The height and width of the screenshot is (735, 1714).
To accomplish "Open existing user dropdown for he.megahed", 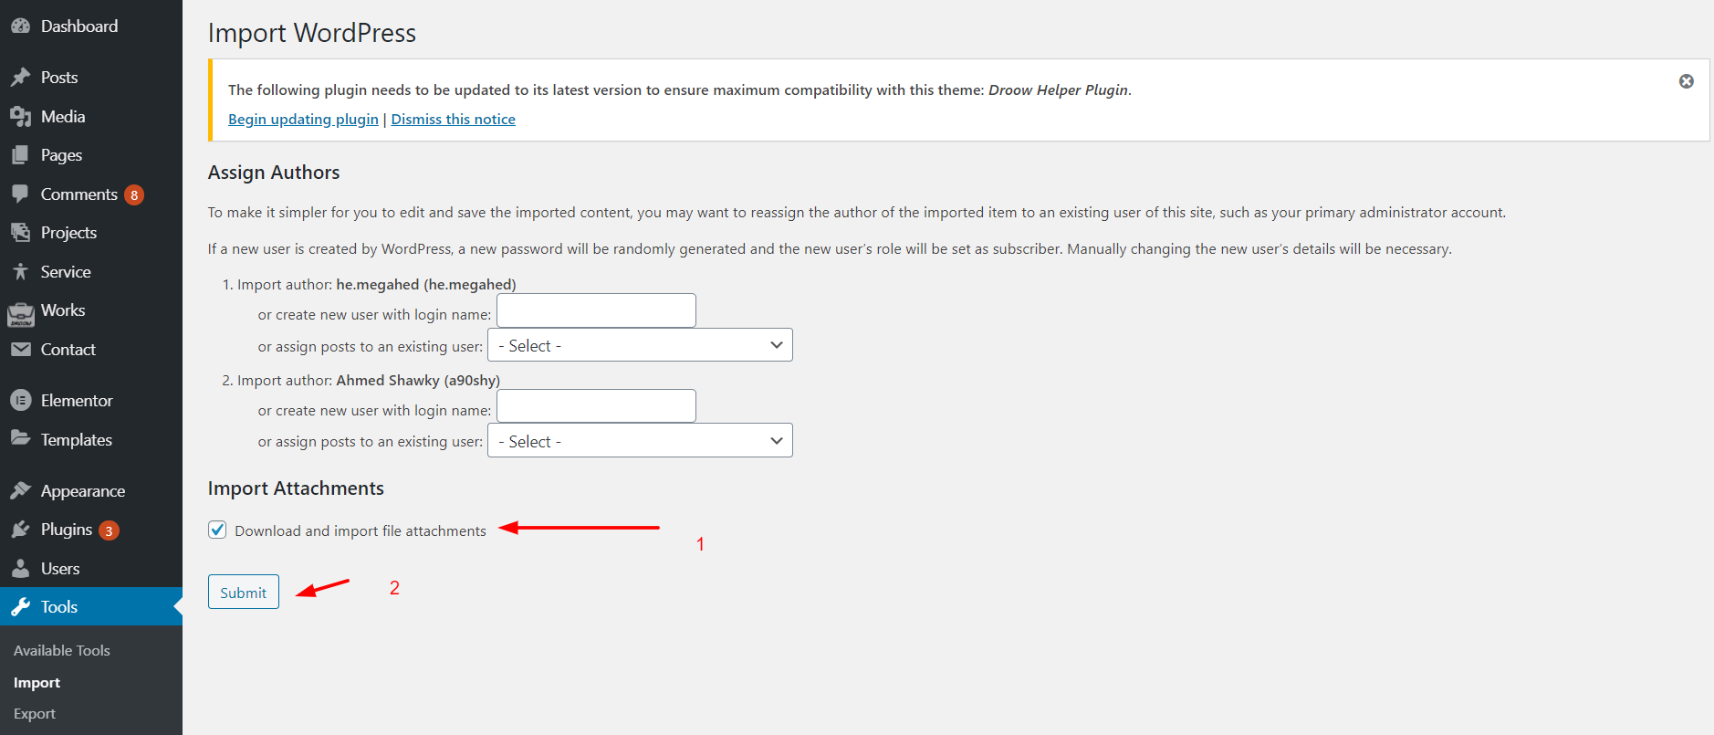I will pos(640,345).
